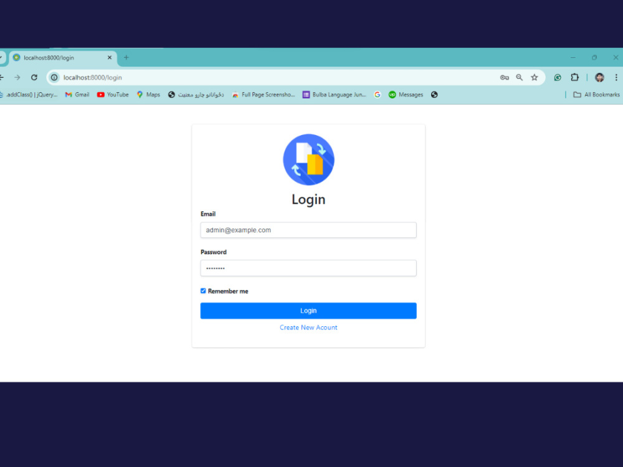This screenshot has width=623, height=467.
Task: Reload the page with the refresh icon
Action: 34,77
